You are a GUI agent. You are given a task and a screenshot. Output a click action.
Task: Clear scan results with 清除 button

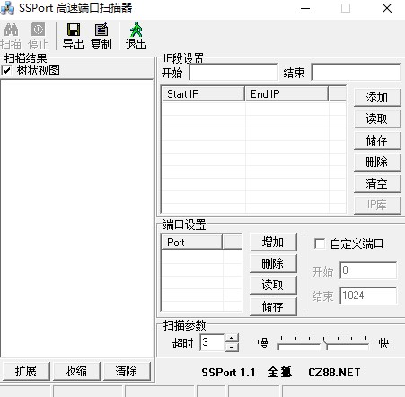pyautogui.click(x=127, y=371)
